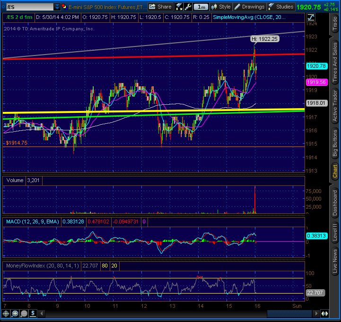The image size is (341, 322).
Task: Click the MACD (12, 26, 9, EMA) label
Action: 33,222
